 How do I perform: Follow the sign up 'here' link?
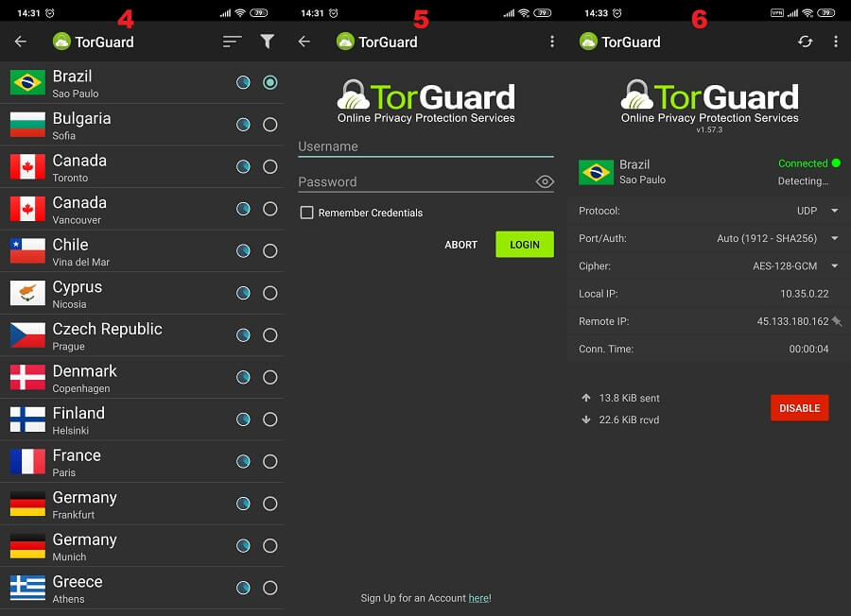[478, 598]
